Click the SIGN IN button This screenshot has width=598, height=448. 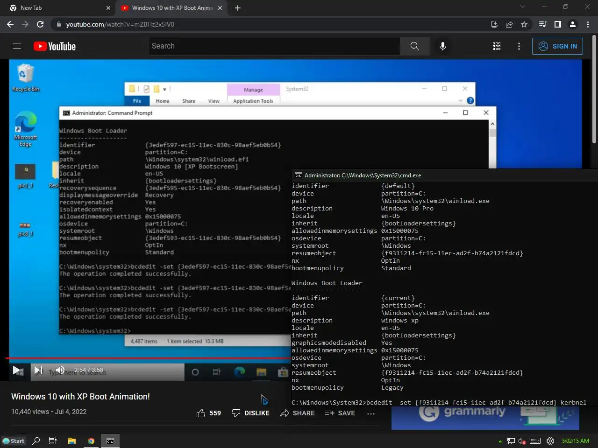coord(557,46)
